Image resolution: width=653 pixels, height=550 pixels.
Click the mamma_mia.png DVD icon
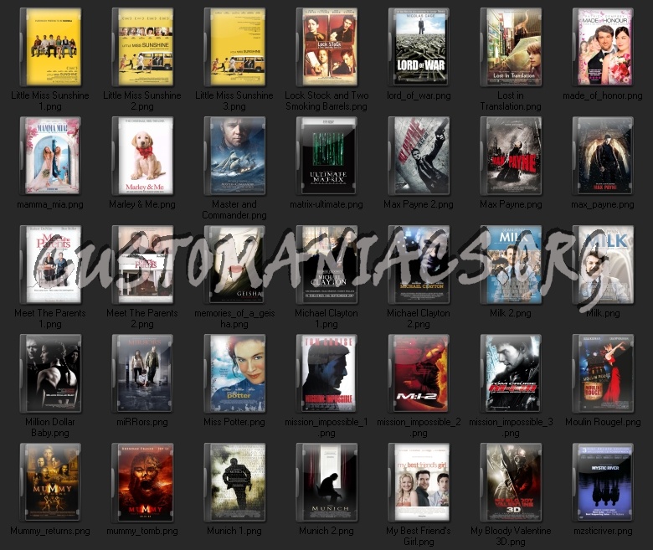[50, 156]
